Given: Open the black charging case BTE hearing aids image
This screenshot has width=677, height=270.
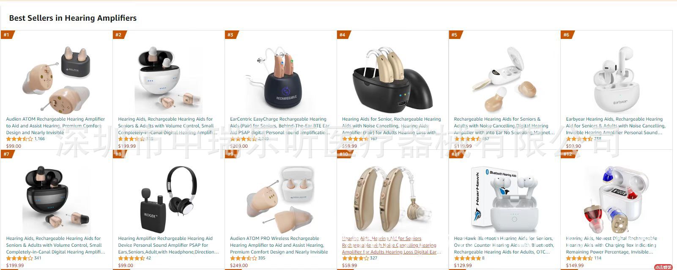Looking at the screenshot, I should 392,80.
